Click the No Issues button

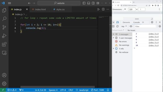[131, 30]
